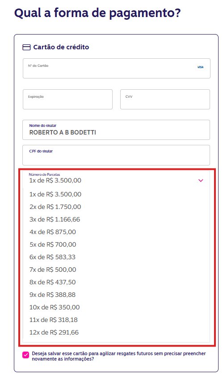Focus the Nº do Cartão input field
Viewport: 223px width, 374px height.
pyautogui.click(x=117, y=69)
